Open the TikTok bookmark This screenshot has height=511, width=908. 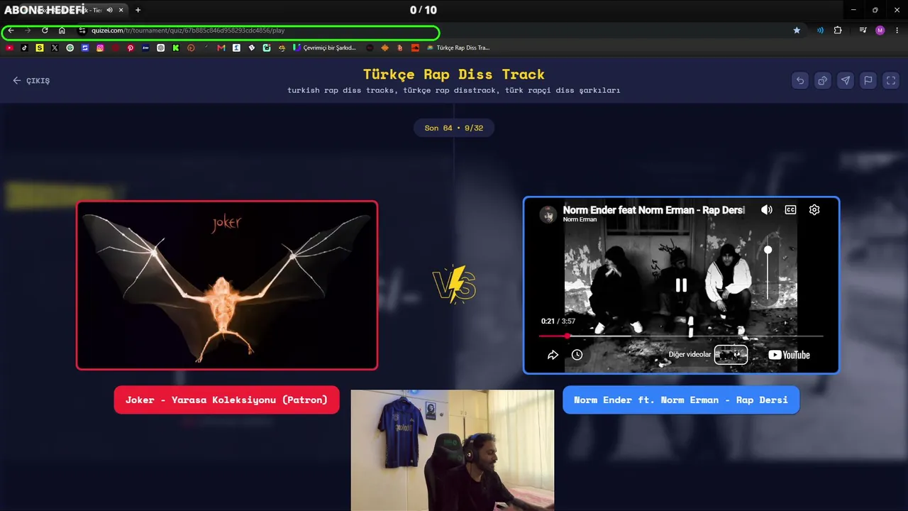(x=25, y=48)
